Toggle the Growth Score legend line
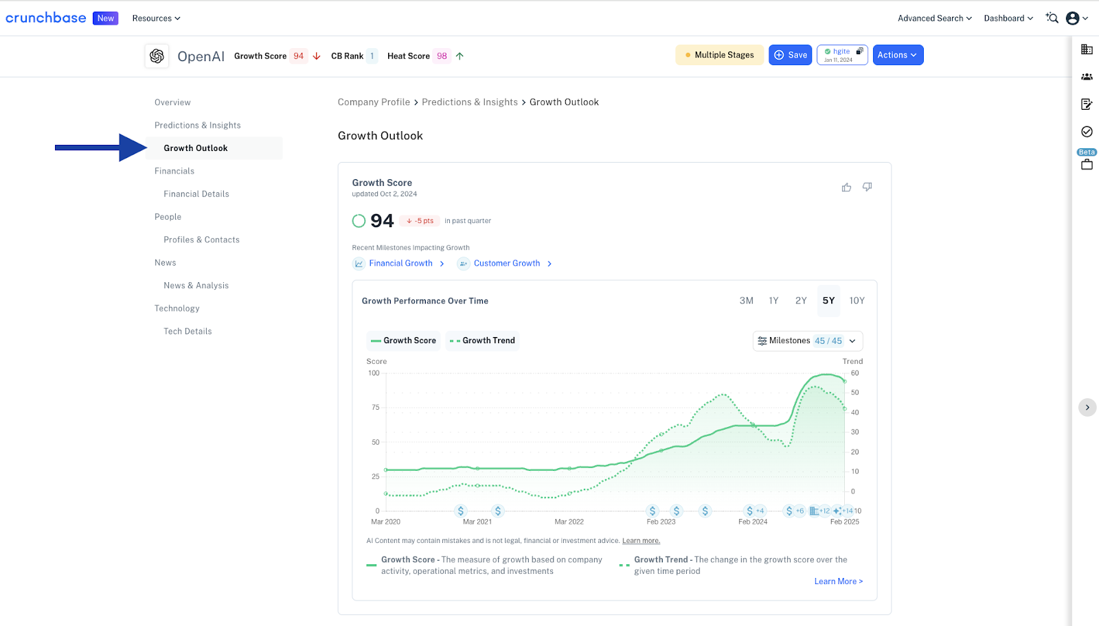 (403, 340)
